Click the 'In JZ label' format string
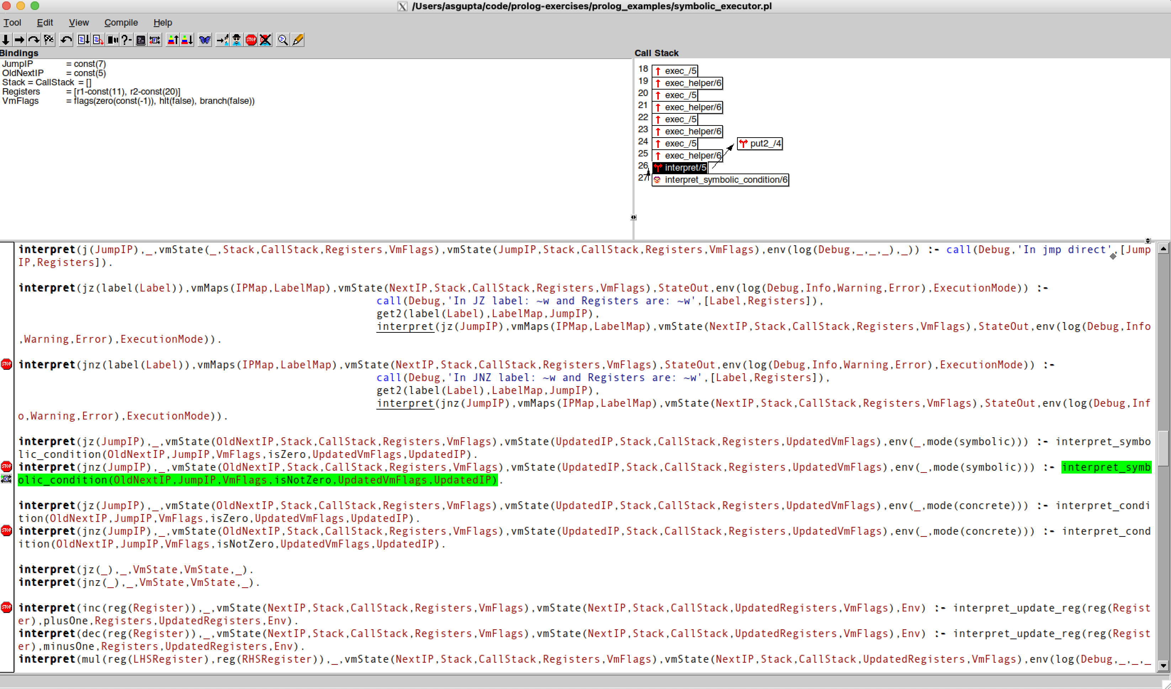The height and width of the screenshot is (689, 1171). [574, 301]
